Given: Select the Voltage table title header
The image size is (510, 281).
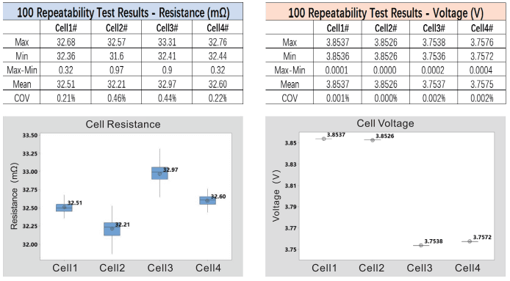Looking at the screenshot, I should (x=386, y=12).
